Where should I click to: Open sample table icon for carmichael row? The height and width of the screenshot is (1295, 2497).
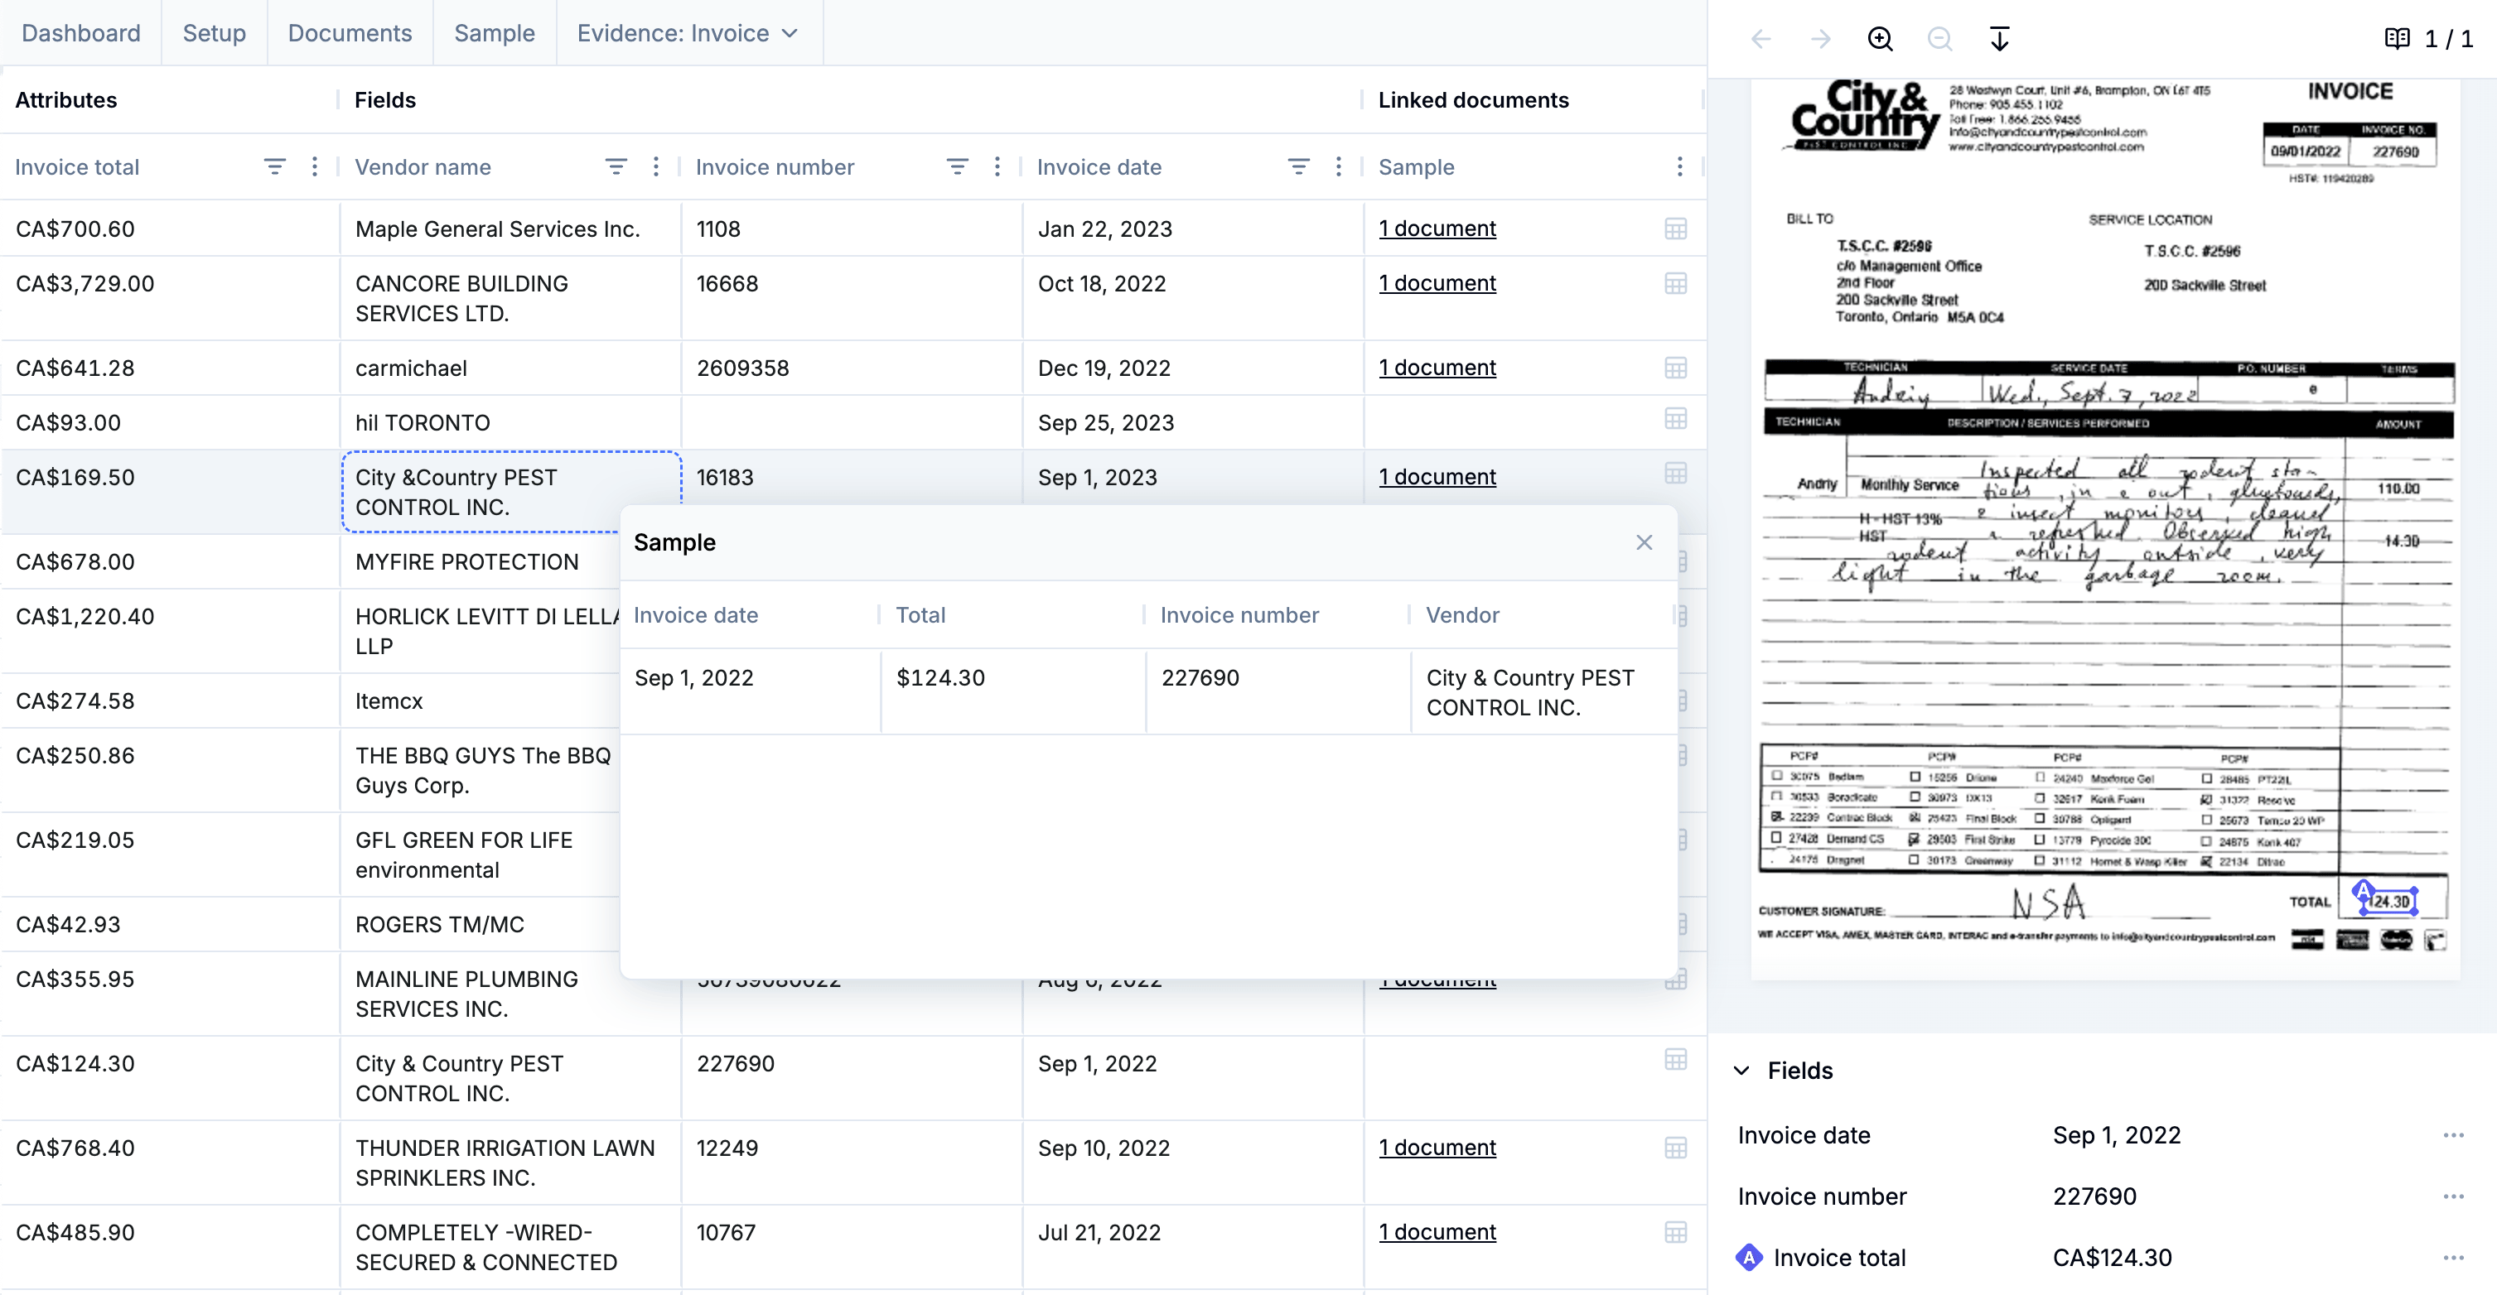[x=1675, y=368]
